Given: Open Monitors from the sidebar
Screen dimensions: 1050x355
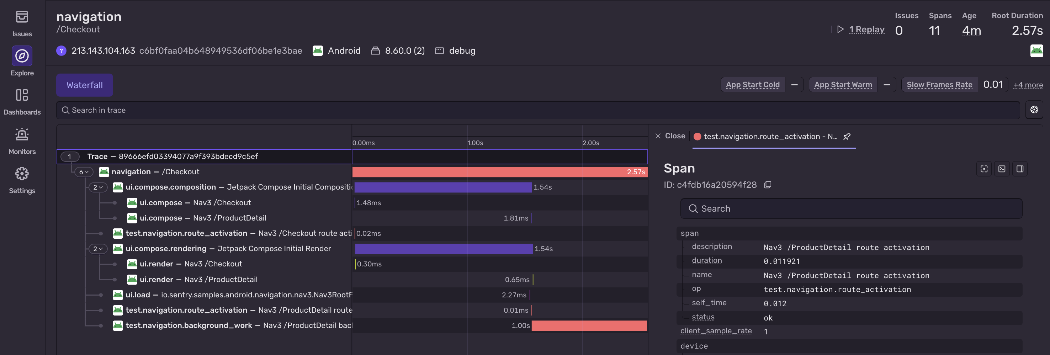Looking at the screenshot, I should pos(22,141).
